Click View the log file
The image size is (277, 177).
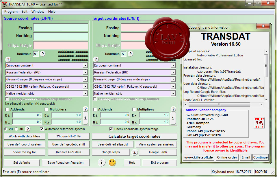24,152
